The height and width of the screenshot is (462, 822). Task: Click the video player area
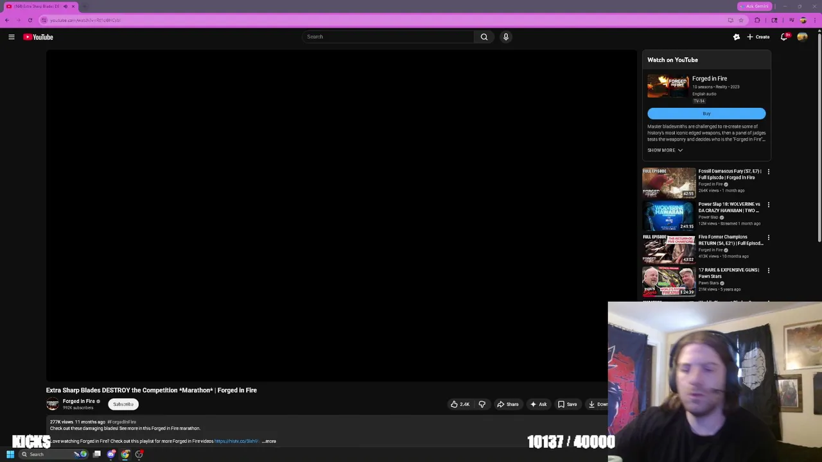pyautogui.click(x=341, y=216)
